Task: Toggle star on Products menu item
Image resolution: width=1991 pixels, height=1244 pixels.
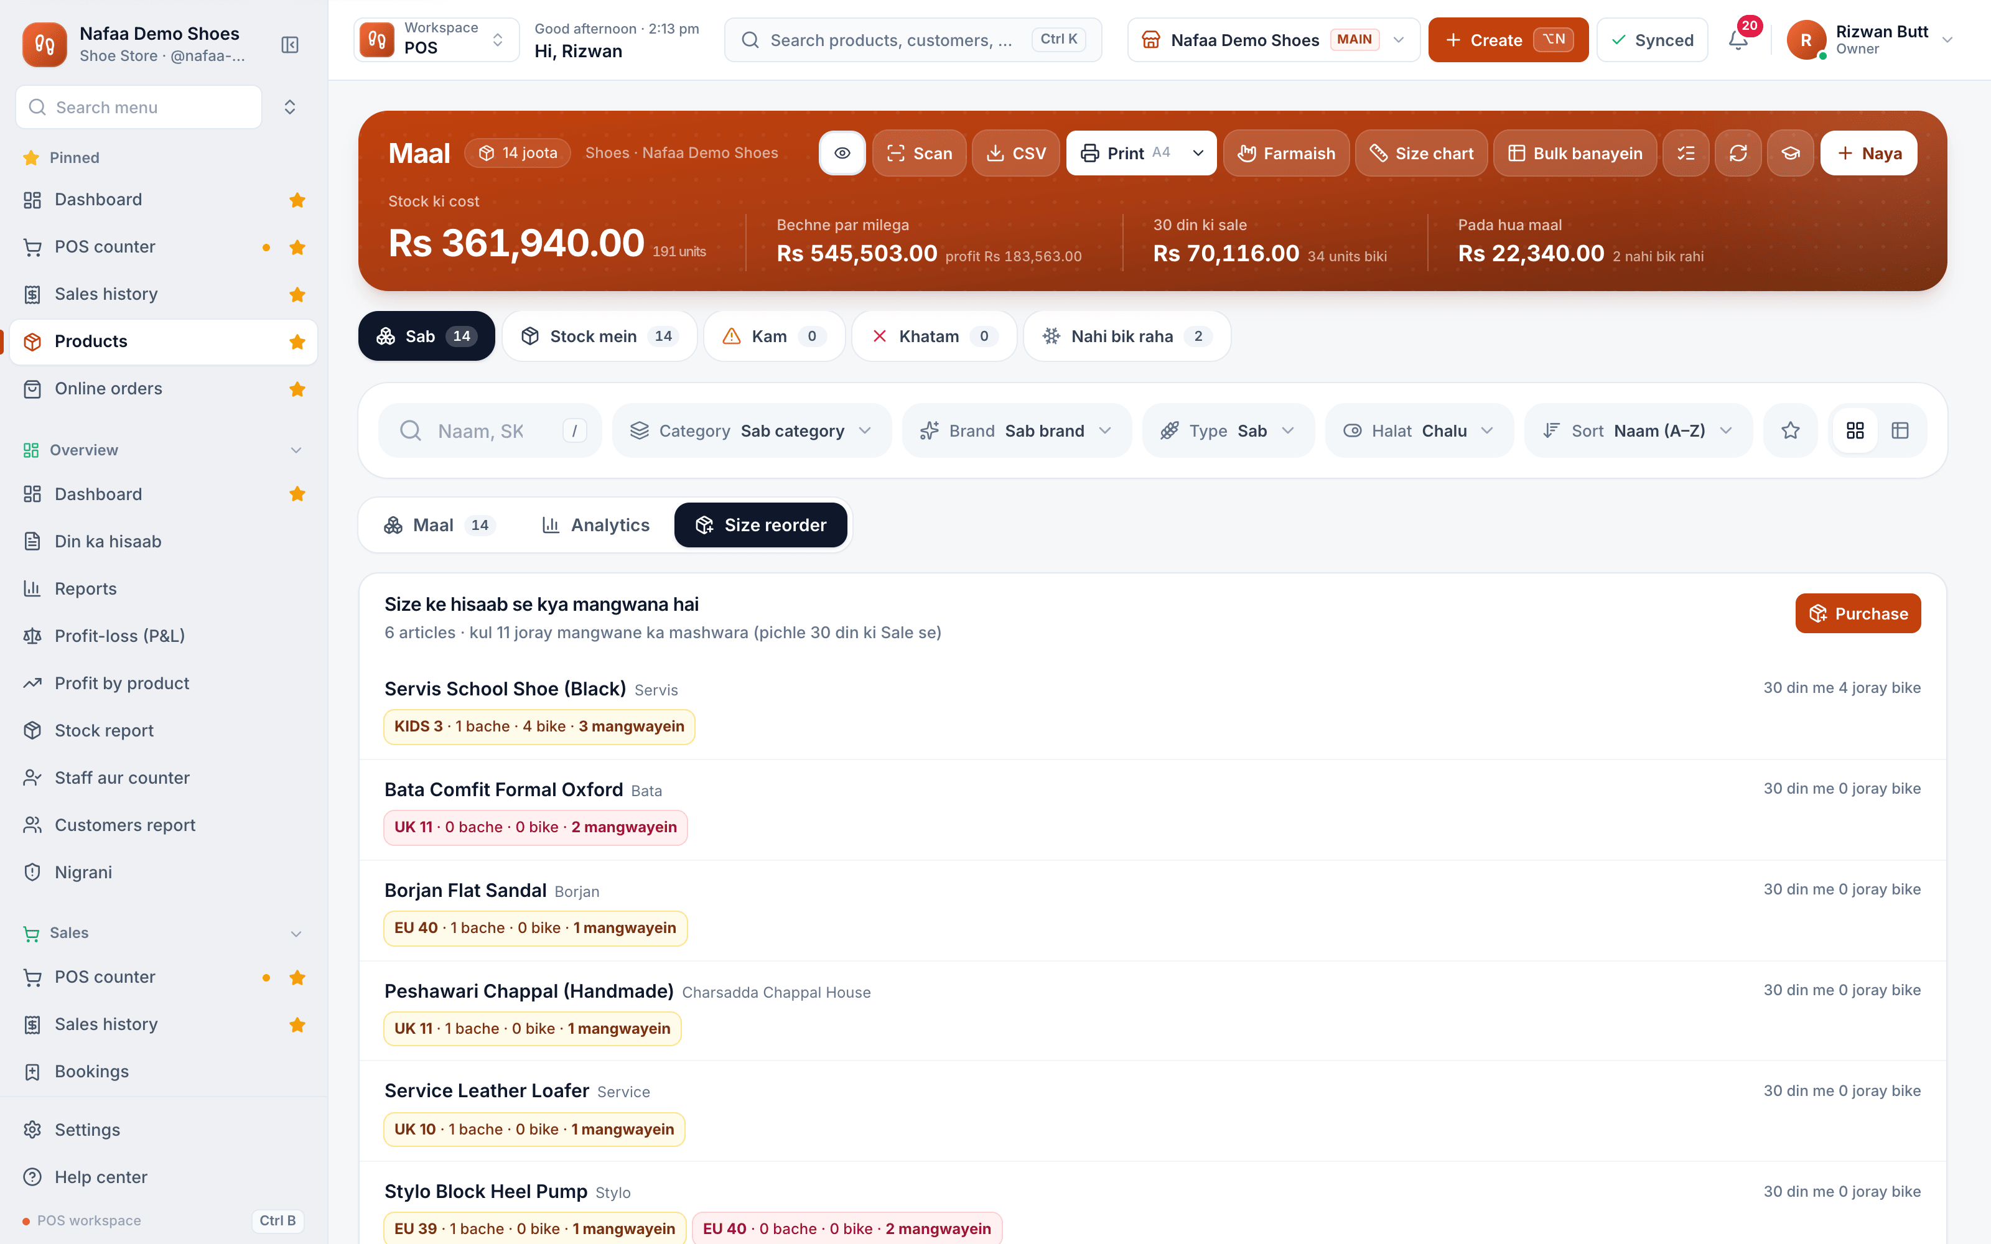Action: coord(297,342)
